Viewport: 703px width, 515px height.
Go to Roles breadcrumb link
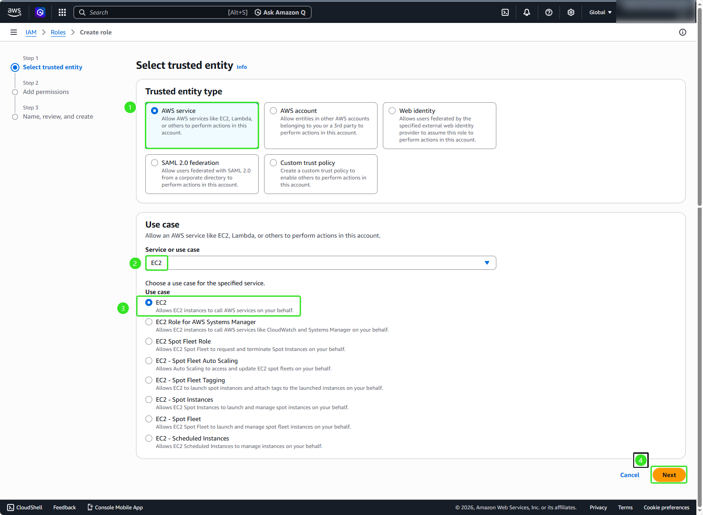pyautogui.click(x=58, y=32)
